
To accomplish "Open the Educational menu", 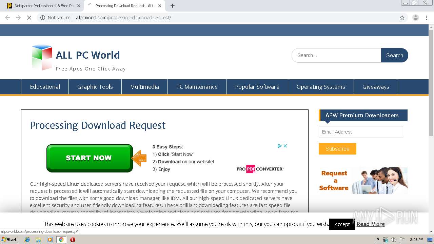I will click(45, 87).
